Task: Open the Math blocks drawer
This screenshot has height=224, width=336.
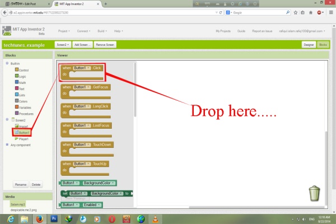Action: tap(20, 82)
